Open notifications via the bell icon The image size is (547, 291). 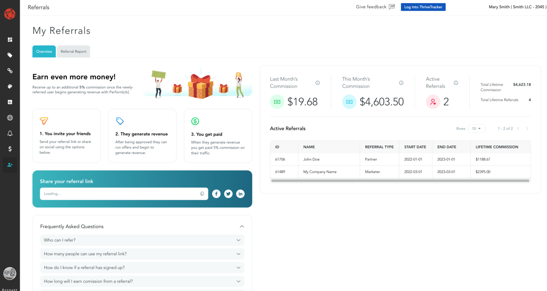click(x=10, y=133)
